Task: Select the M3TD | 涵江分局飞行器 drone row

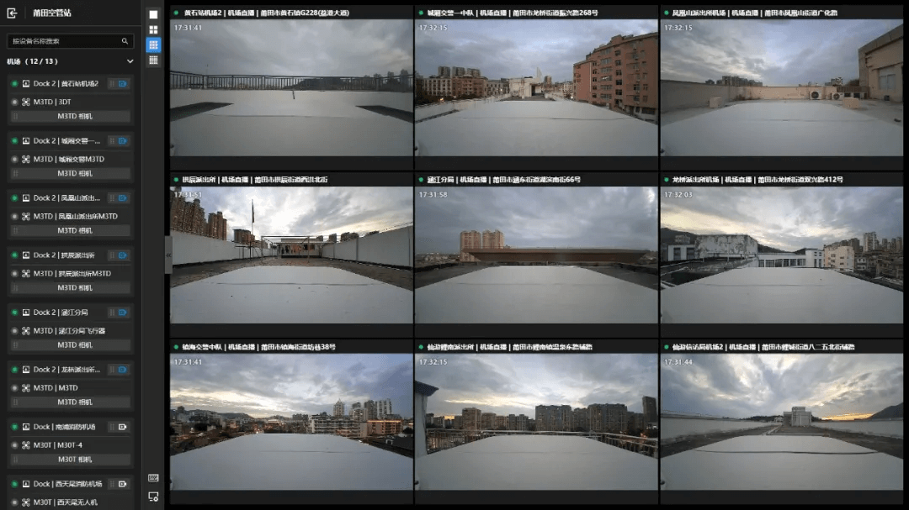Action: pyautogui.click(x=70, y=331)
